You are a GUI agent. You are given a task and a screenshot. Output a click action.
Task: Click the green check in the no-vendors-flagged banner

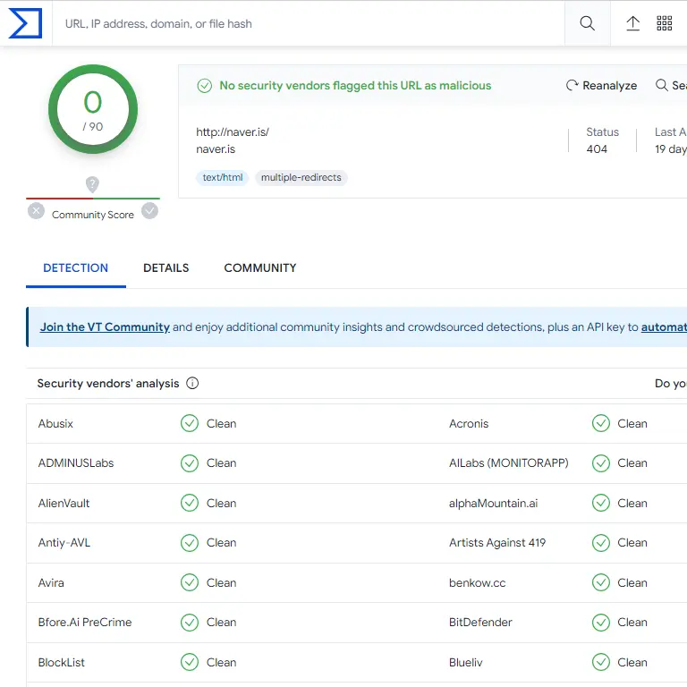(x=205, y=86)
